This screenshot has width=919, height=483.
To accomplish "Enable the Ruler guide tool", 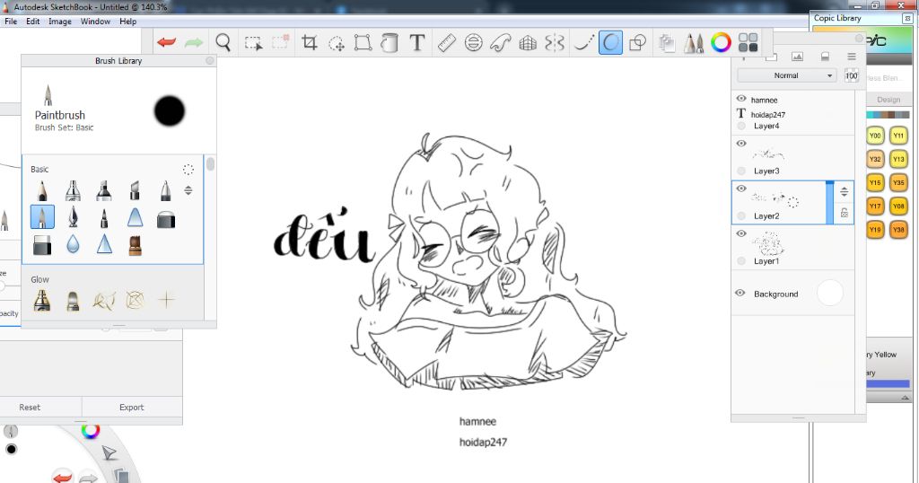I will [447, 42].
